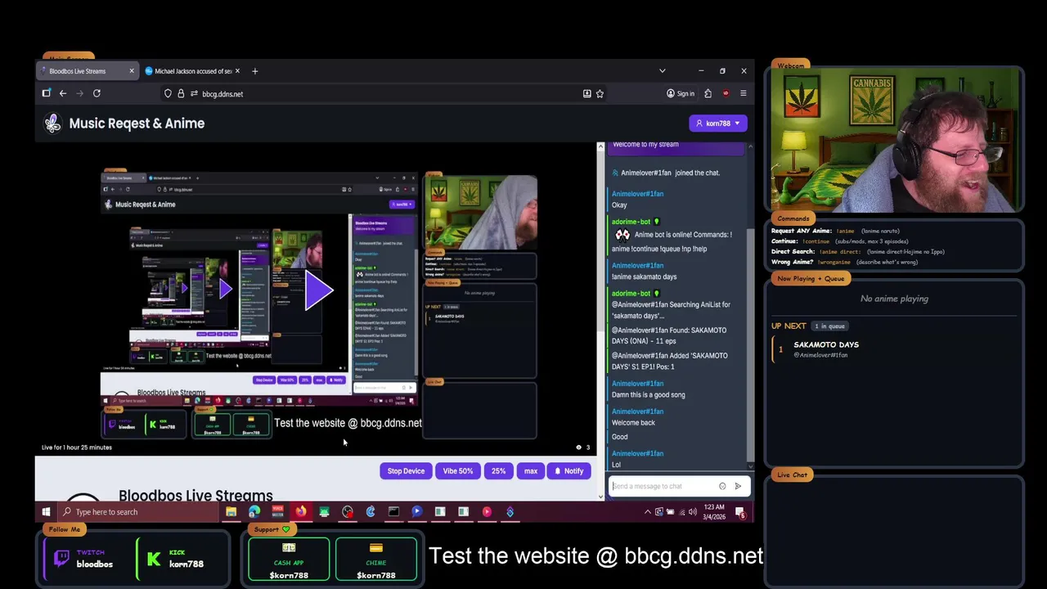Click the Cash App $korn788 support badge

coord(289,559)
